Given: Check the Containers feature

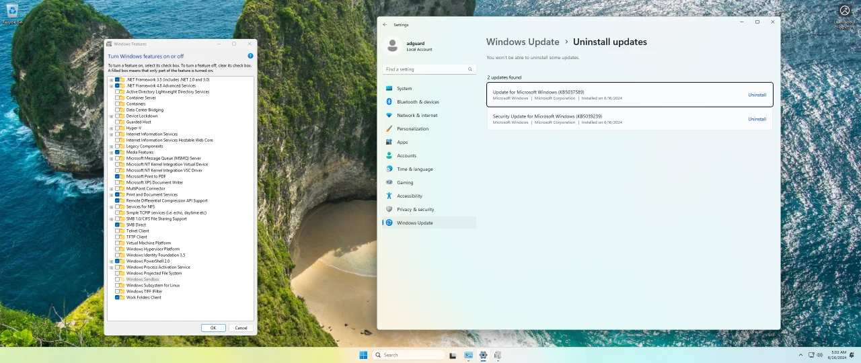Looking at the screenshot, I should click(x=117, y=104).
